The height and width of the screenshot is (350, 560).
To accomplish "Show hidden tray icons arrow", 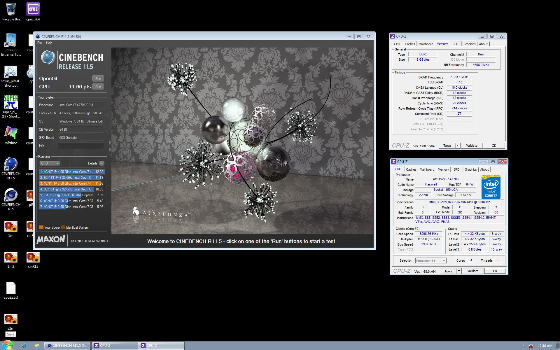I will point(523,346).
